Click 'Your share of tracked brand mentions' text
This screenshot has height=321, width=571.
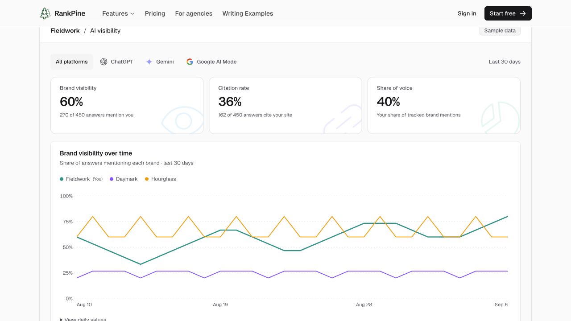[418, 115]
